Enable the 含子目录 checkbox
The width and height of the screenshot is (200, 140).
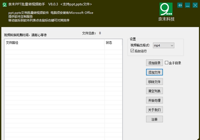[167, 63]
